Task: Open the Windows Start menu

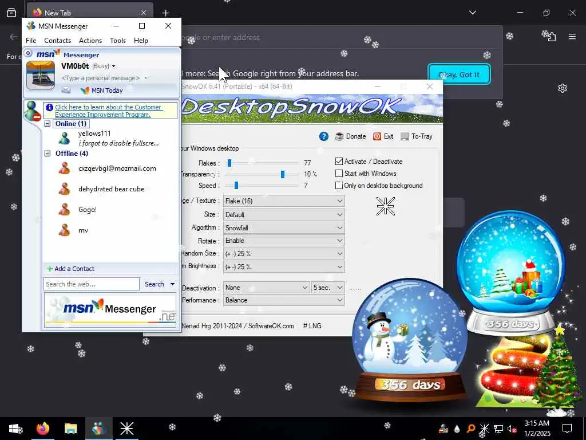Action: pyautogui.click(x=15, y=429)
